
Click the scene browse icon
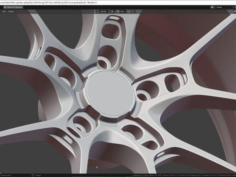212,7
